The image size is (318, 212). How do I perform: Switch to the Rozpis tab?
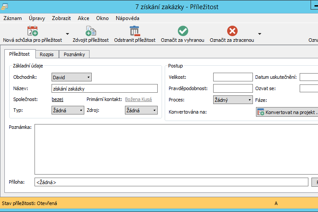(x=47, y=54)
